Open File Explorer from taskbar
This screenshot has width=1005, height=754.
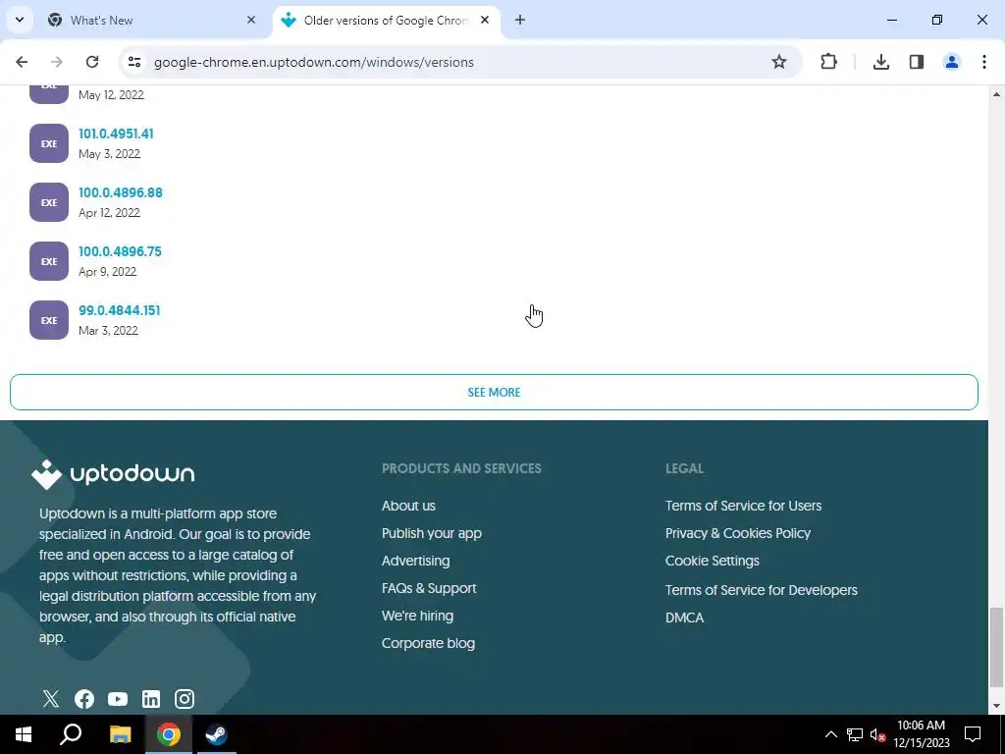click(x=120, y=734)
